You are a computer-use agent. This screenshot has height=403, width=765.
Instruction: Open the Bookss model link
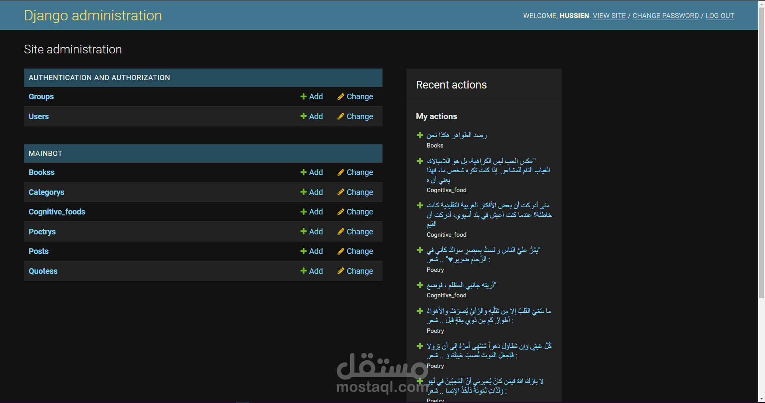[x=41, y=172]
